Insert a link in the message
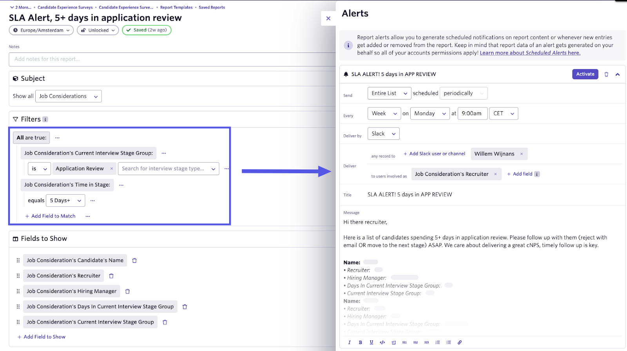This screenshot has height=351, width=627. point(460,342)
